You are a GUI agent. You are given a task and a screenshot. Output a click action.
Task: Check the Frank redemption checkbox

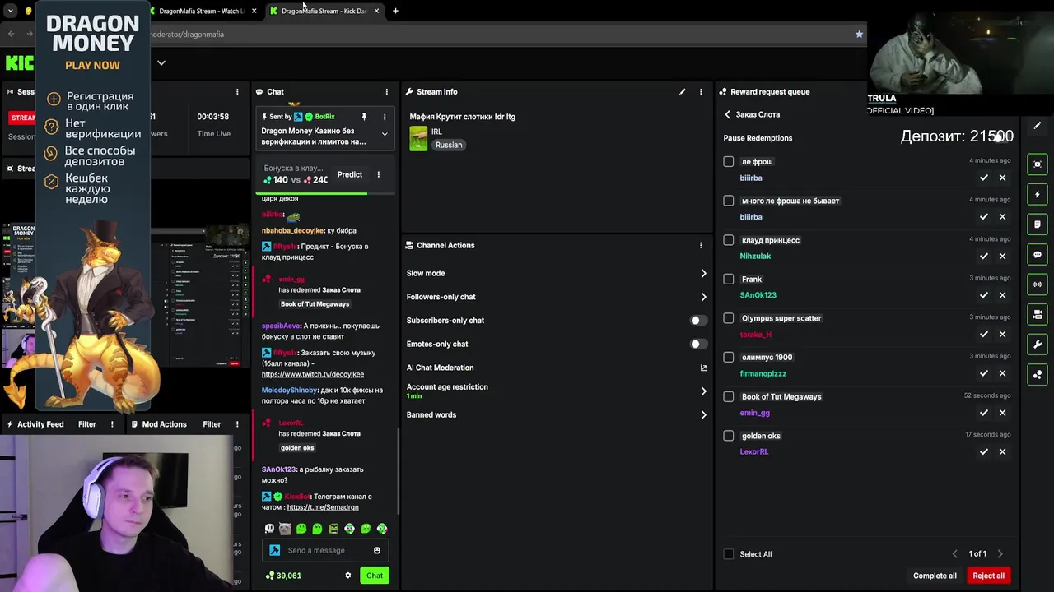pos(728,279)
